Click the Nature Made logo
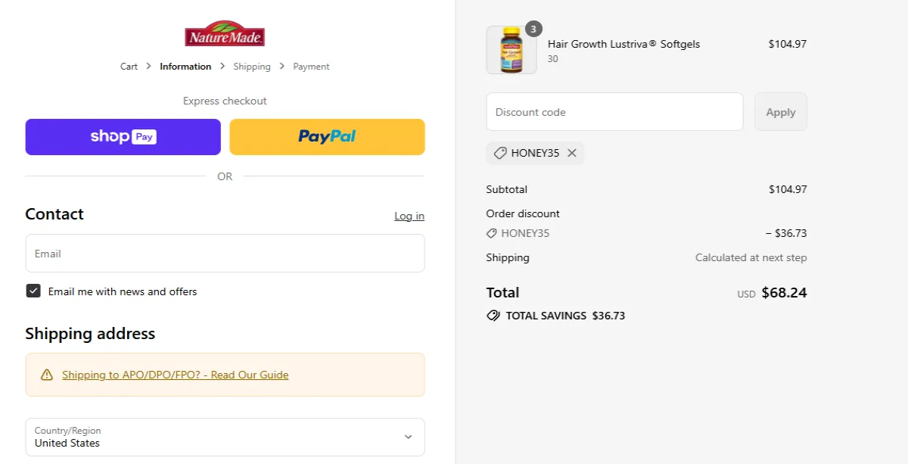Screen dimensions: 908x464 224,33
